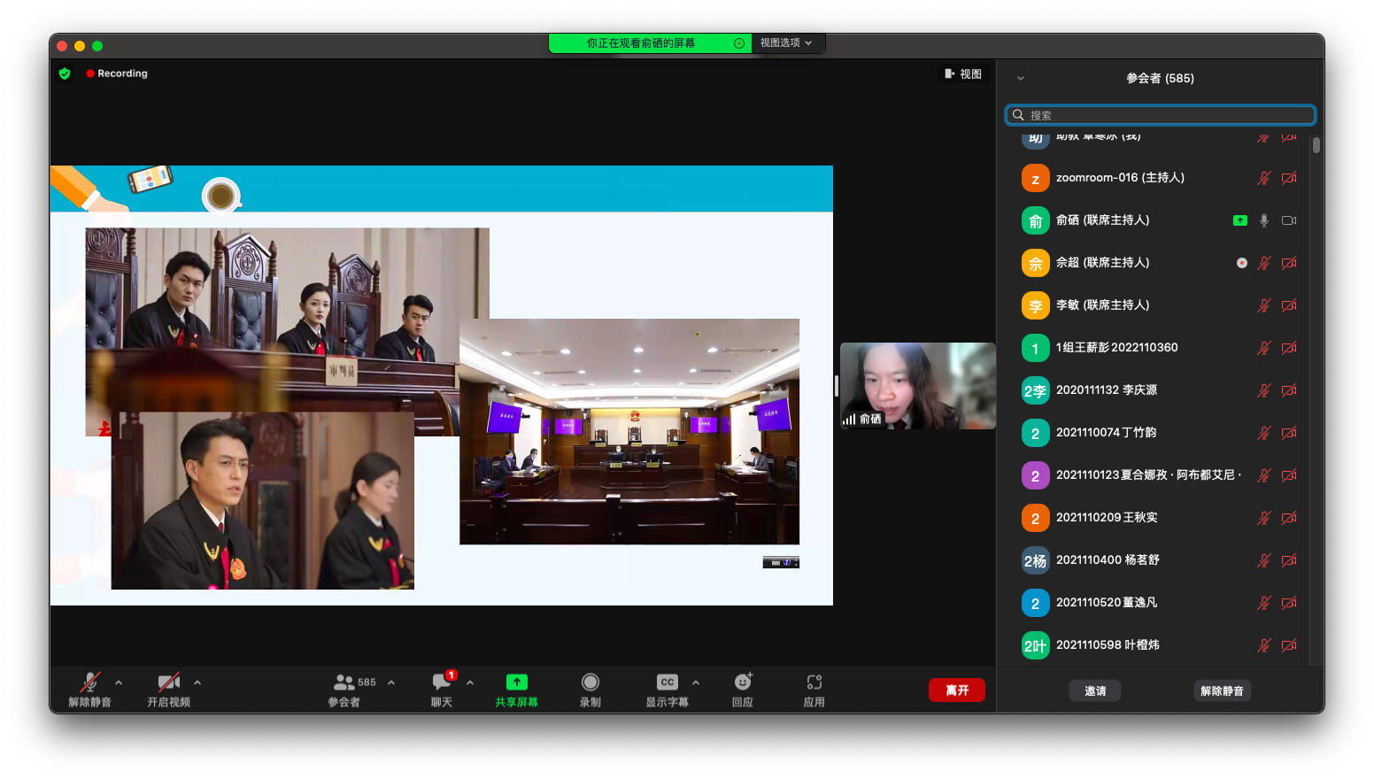Toggle microphone icon for 俞硒 participant
1374x779 pixels.
click(1264, 220)
